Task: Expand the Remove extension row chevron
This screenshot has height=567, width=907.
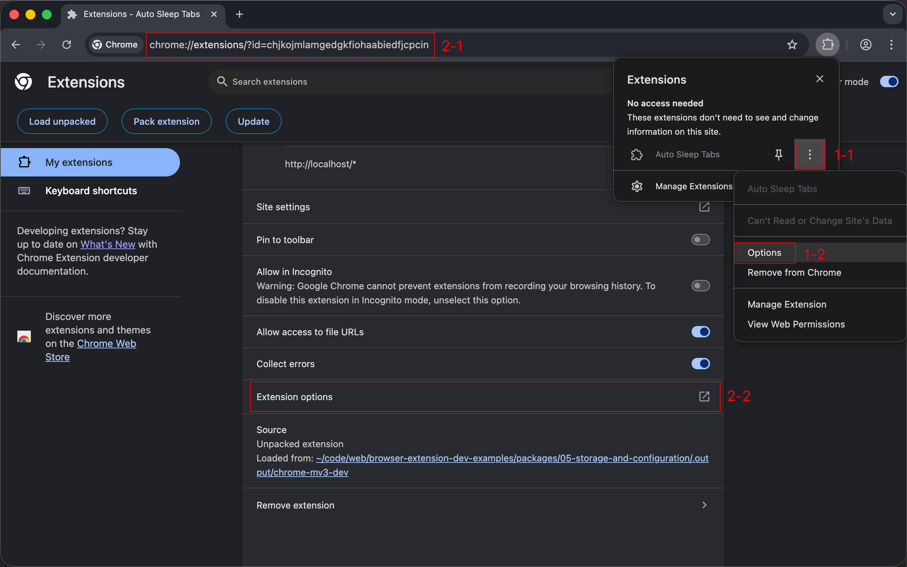Action: pos(704,505)
